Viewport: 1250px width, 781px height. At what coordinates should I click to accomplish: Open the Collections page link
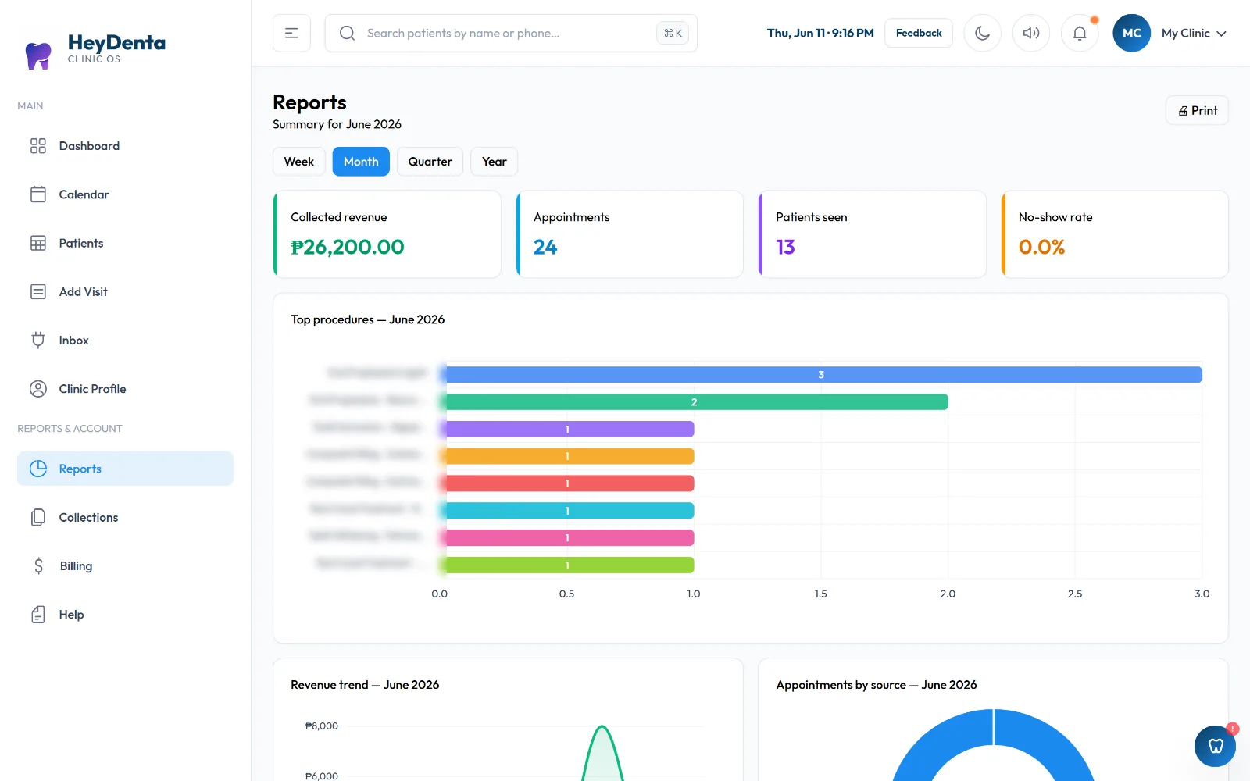pos(125,517)
